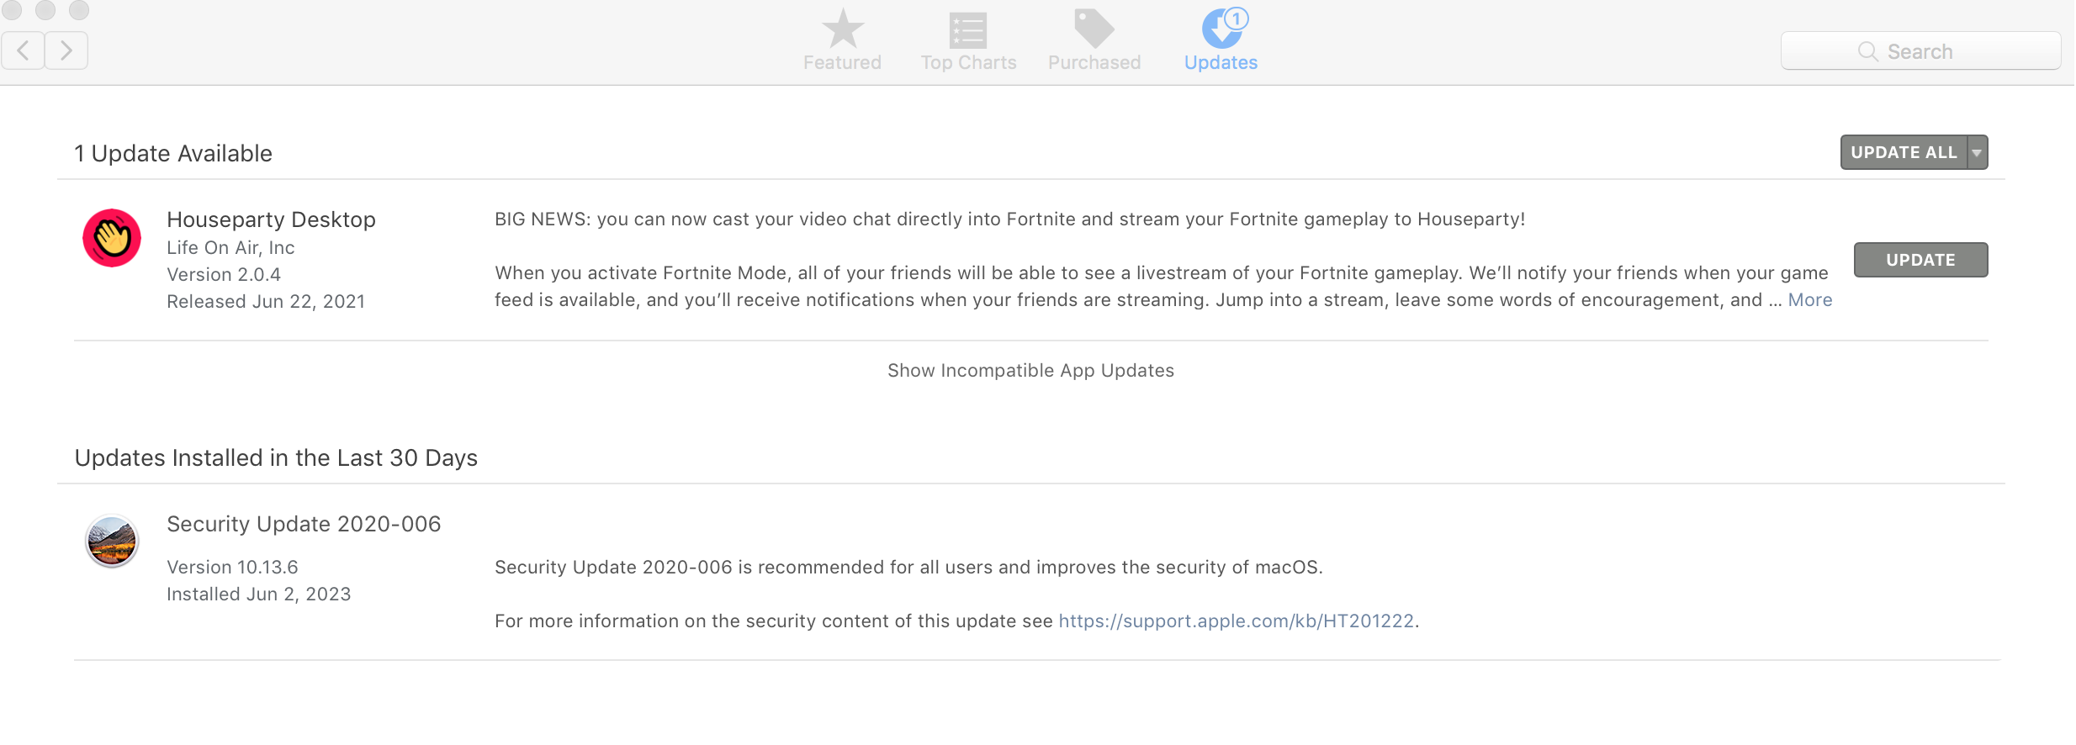Click the Search field
This screenshot has height=745, width=2076.
(x=1920, y=51)
